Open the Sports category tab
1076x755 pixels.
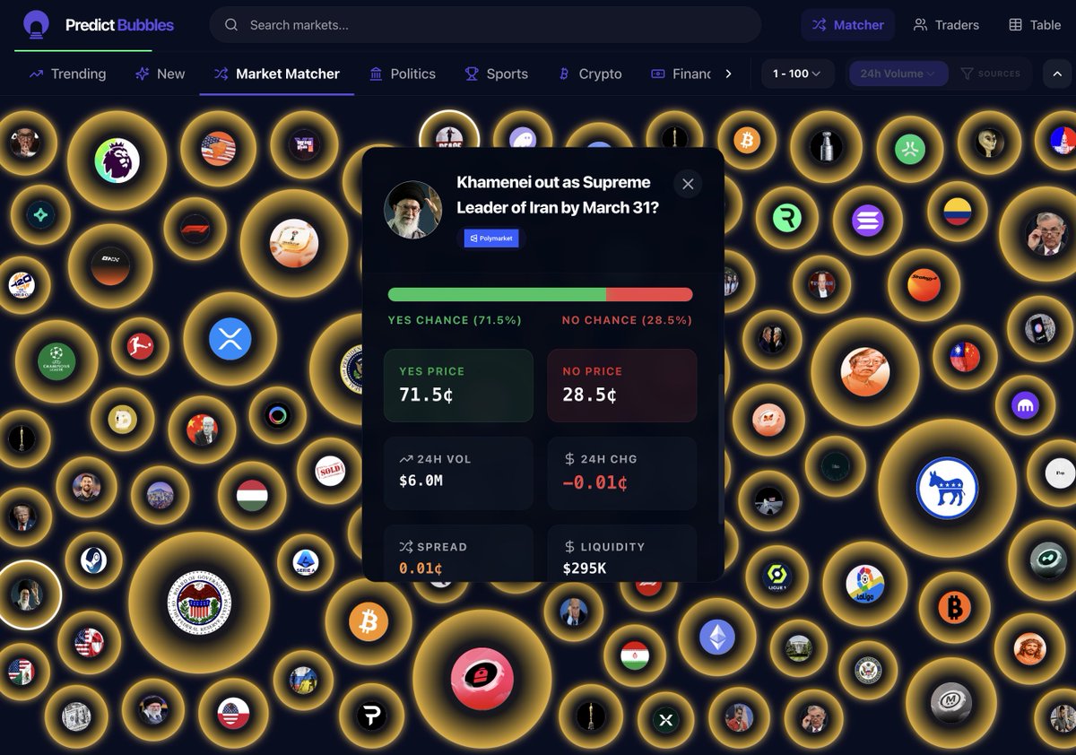click(496, 74)
